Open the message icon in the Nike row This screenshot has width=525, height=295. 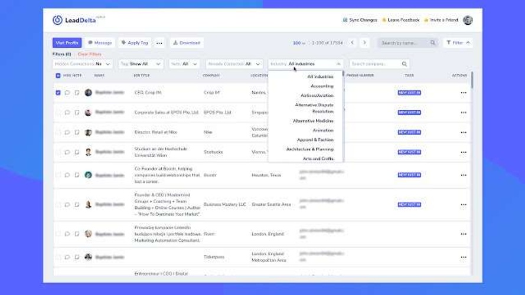[67, 132]
